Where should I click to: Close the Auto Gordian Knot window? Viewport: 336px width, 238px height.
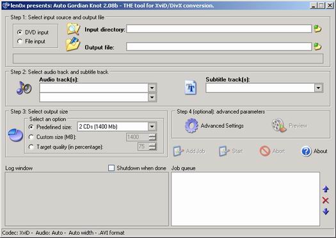pyautogui.click(x=330, y=6)
